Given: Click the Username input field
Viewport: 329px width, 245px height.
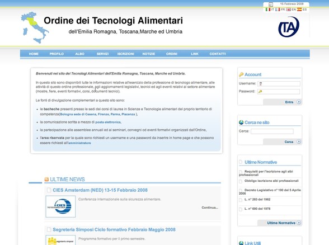Looking at the screenshot, I should point(279,84).
